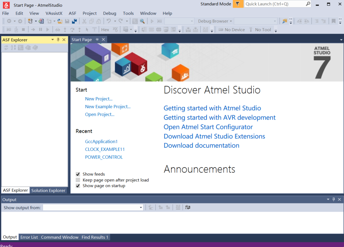Click the Break All pause icon
The width and height of the screenshot is (344, 247).
(x=40, y=30)
